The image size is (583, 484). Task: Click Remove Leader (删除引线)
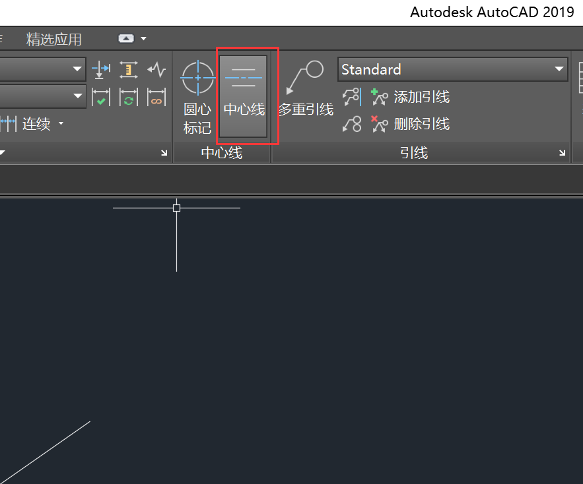coord(411,124)
